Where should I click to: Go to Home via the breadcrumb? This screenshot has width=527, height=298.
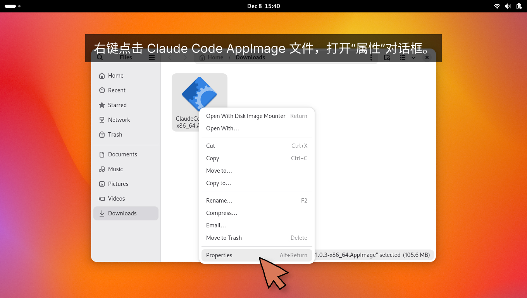click(x=211, y=57)
